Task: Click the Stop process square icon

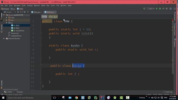Action: pos(167,9)
